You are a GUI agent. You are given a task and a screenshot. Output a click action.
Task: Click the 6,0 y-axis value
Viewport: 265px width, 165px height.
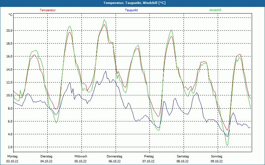click(x=10, y=121)
